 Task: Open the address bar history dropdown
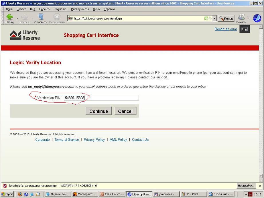[214, 18]
